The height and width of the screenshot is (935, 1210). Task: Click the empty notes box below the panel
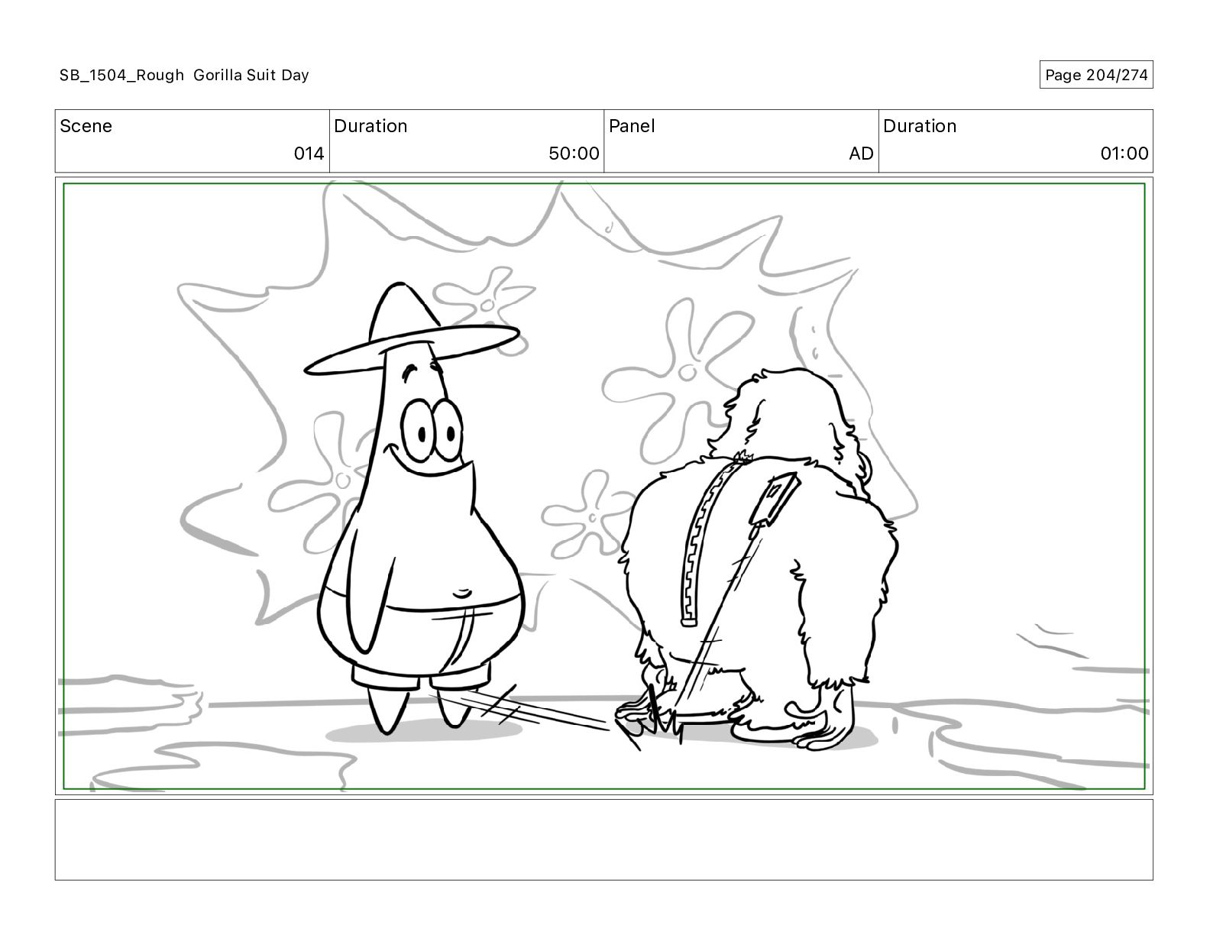click(x=603, y=840)
